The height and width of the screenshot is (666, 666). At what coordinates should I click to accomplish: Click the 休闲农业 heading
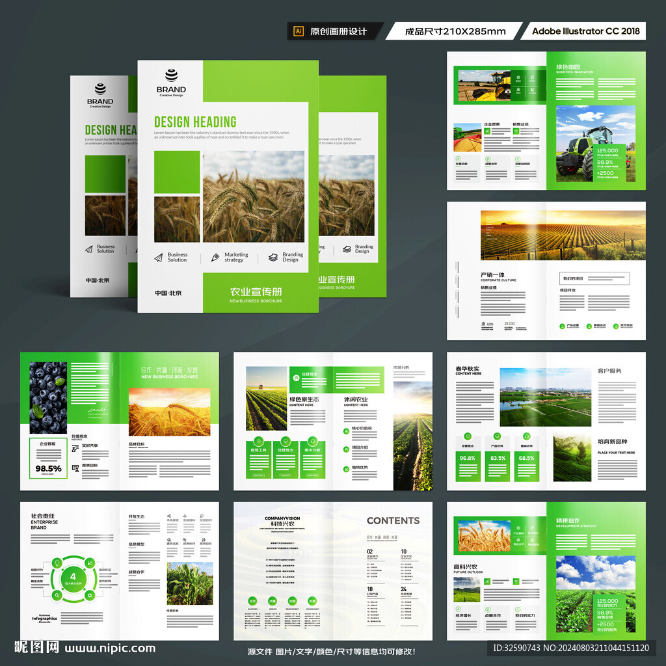tap(356, 400)
